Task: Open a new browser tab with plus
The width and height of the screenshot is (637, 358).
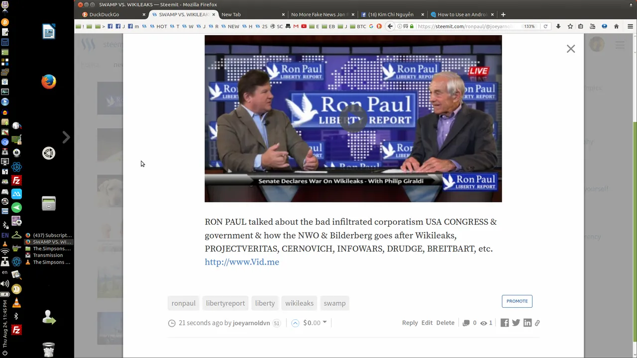Action: (503, 14)
